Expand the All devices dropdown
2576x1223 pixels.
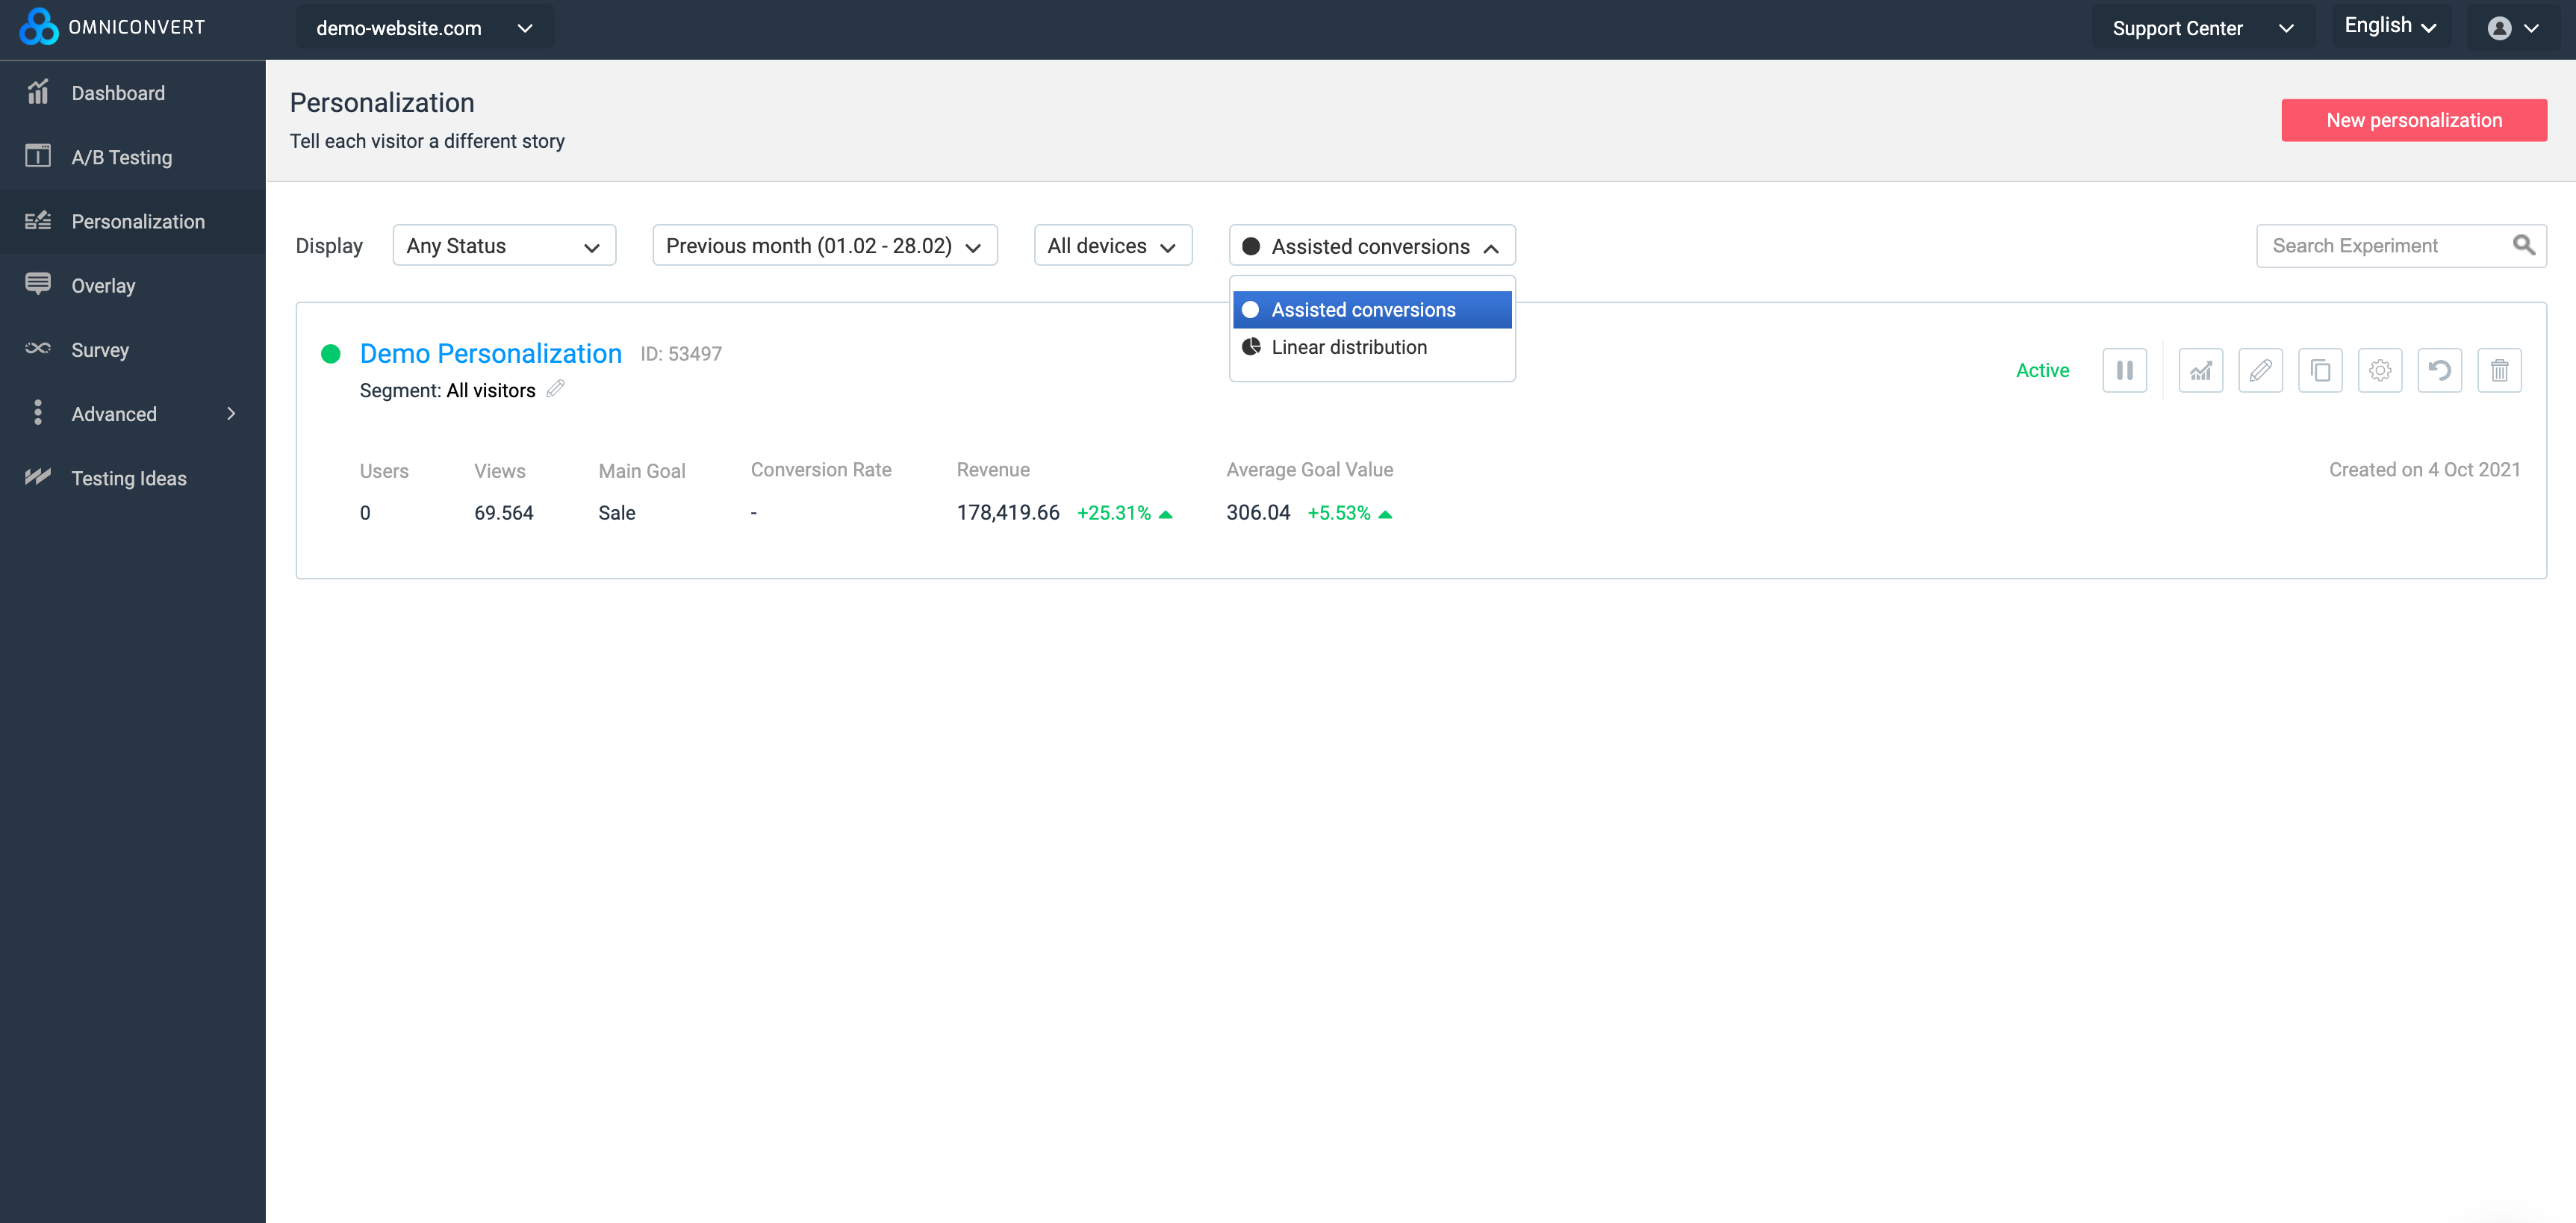(1112, 245)
